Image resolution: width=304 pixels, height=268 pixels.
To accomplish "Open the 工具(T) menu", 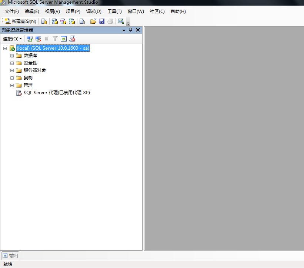I will point(114,11).
